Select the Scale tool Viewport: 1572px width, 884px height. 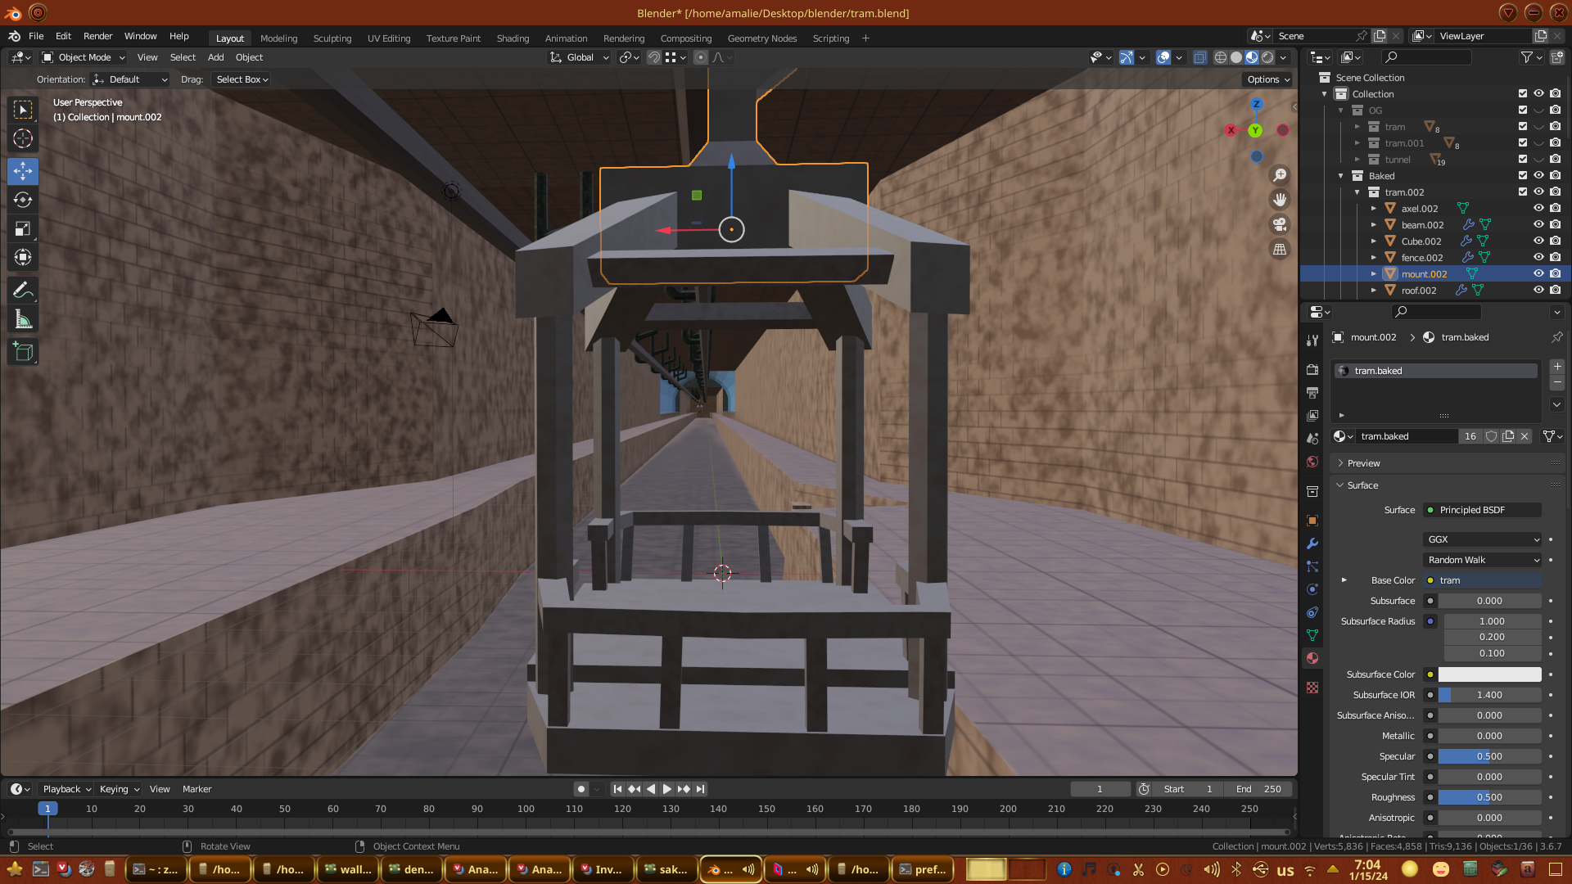[x=23, y=229]
